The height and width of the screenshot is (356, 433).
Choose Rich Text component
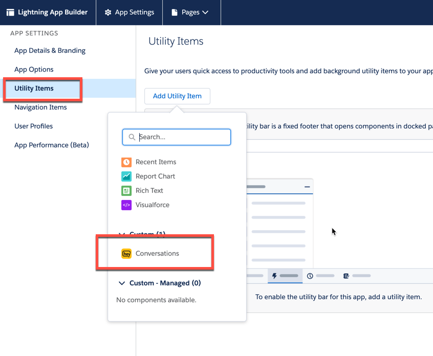point(149,191)
